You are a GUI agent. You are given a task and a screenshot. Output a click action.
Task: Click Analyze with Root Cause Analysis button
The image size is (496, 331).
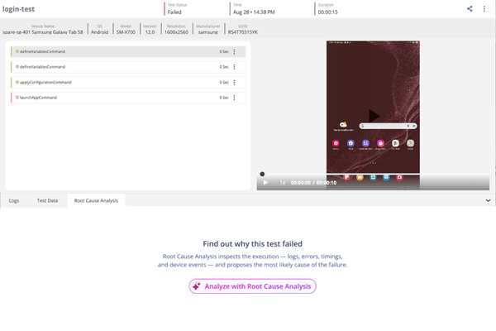[252, 286]
